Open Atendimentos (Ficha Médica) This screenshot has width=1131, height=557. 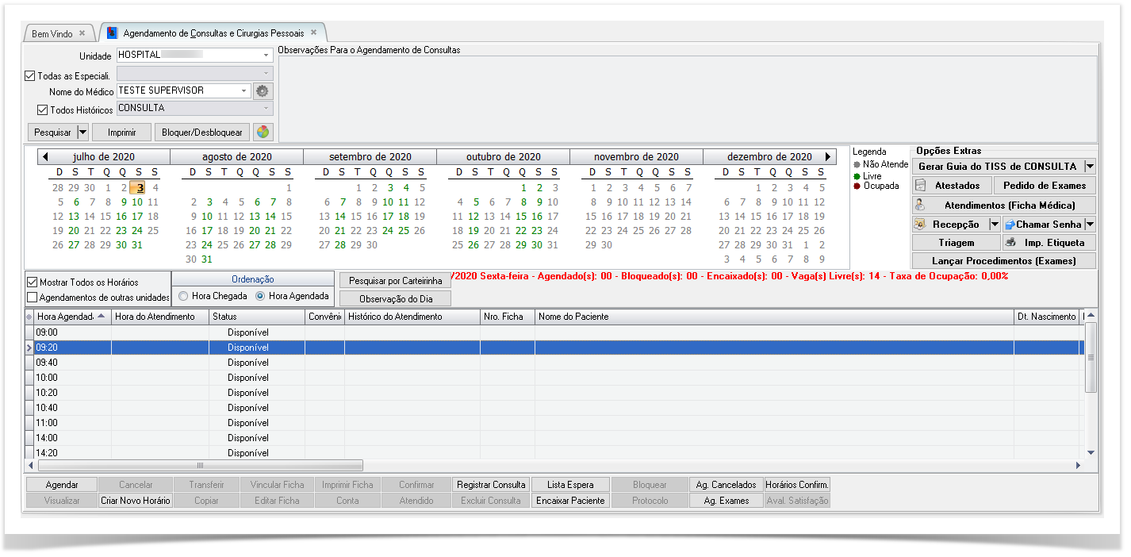(1004, 206)
